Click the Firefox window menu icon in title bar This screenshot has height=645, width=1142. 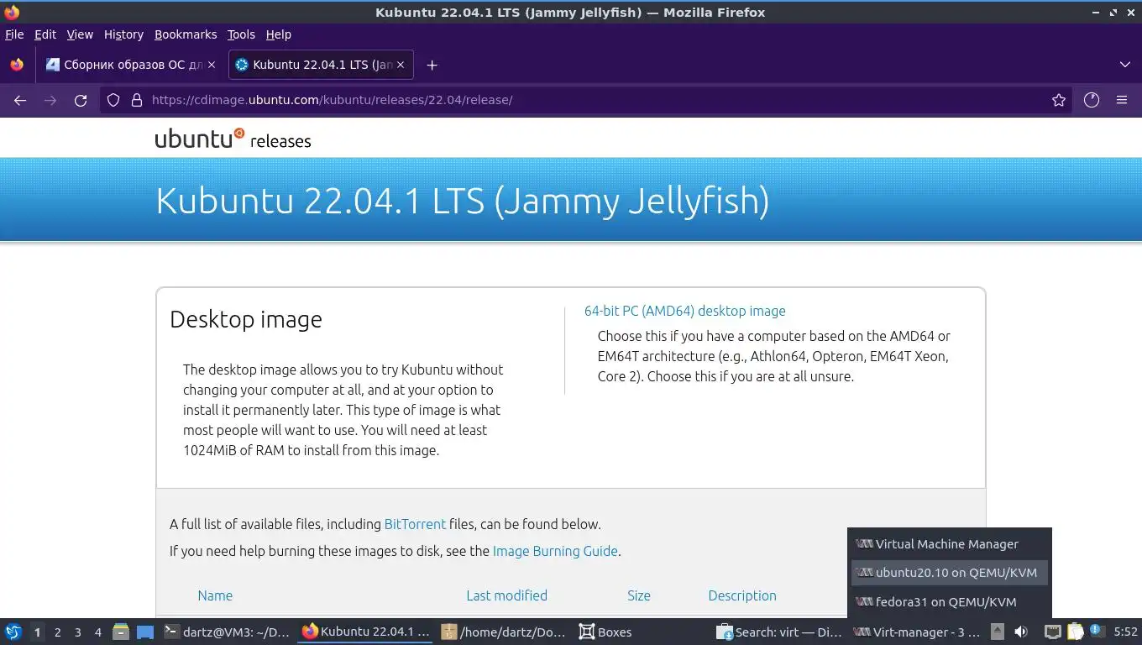(12, 12)
